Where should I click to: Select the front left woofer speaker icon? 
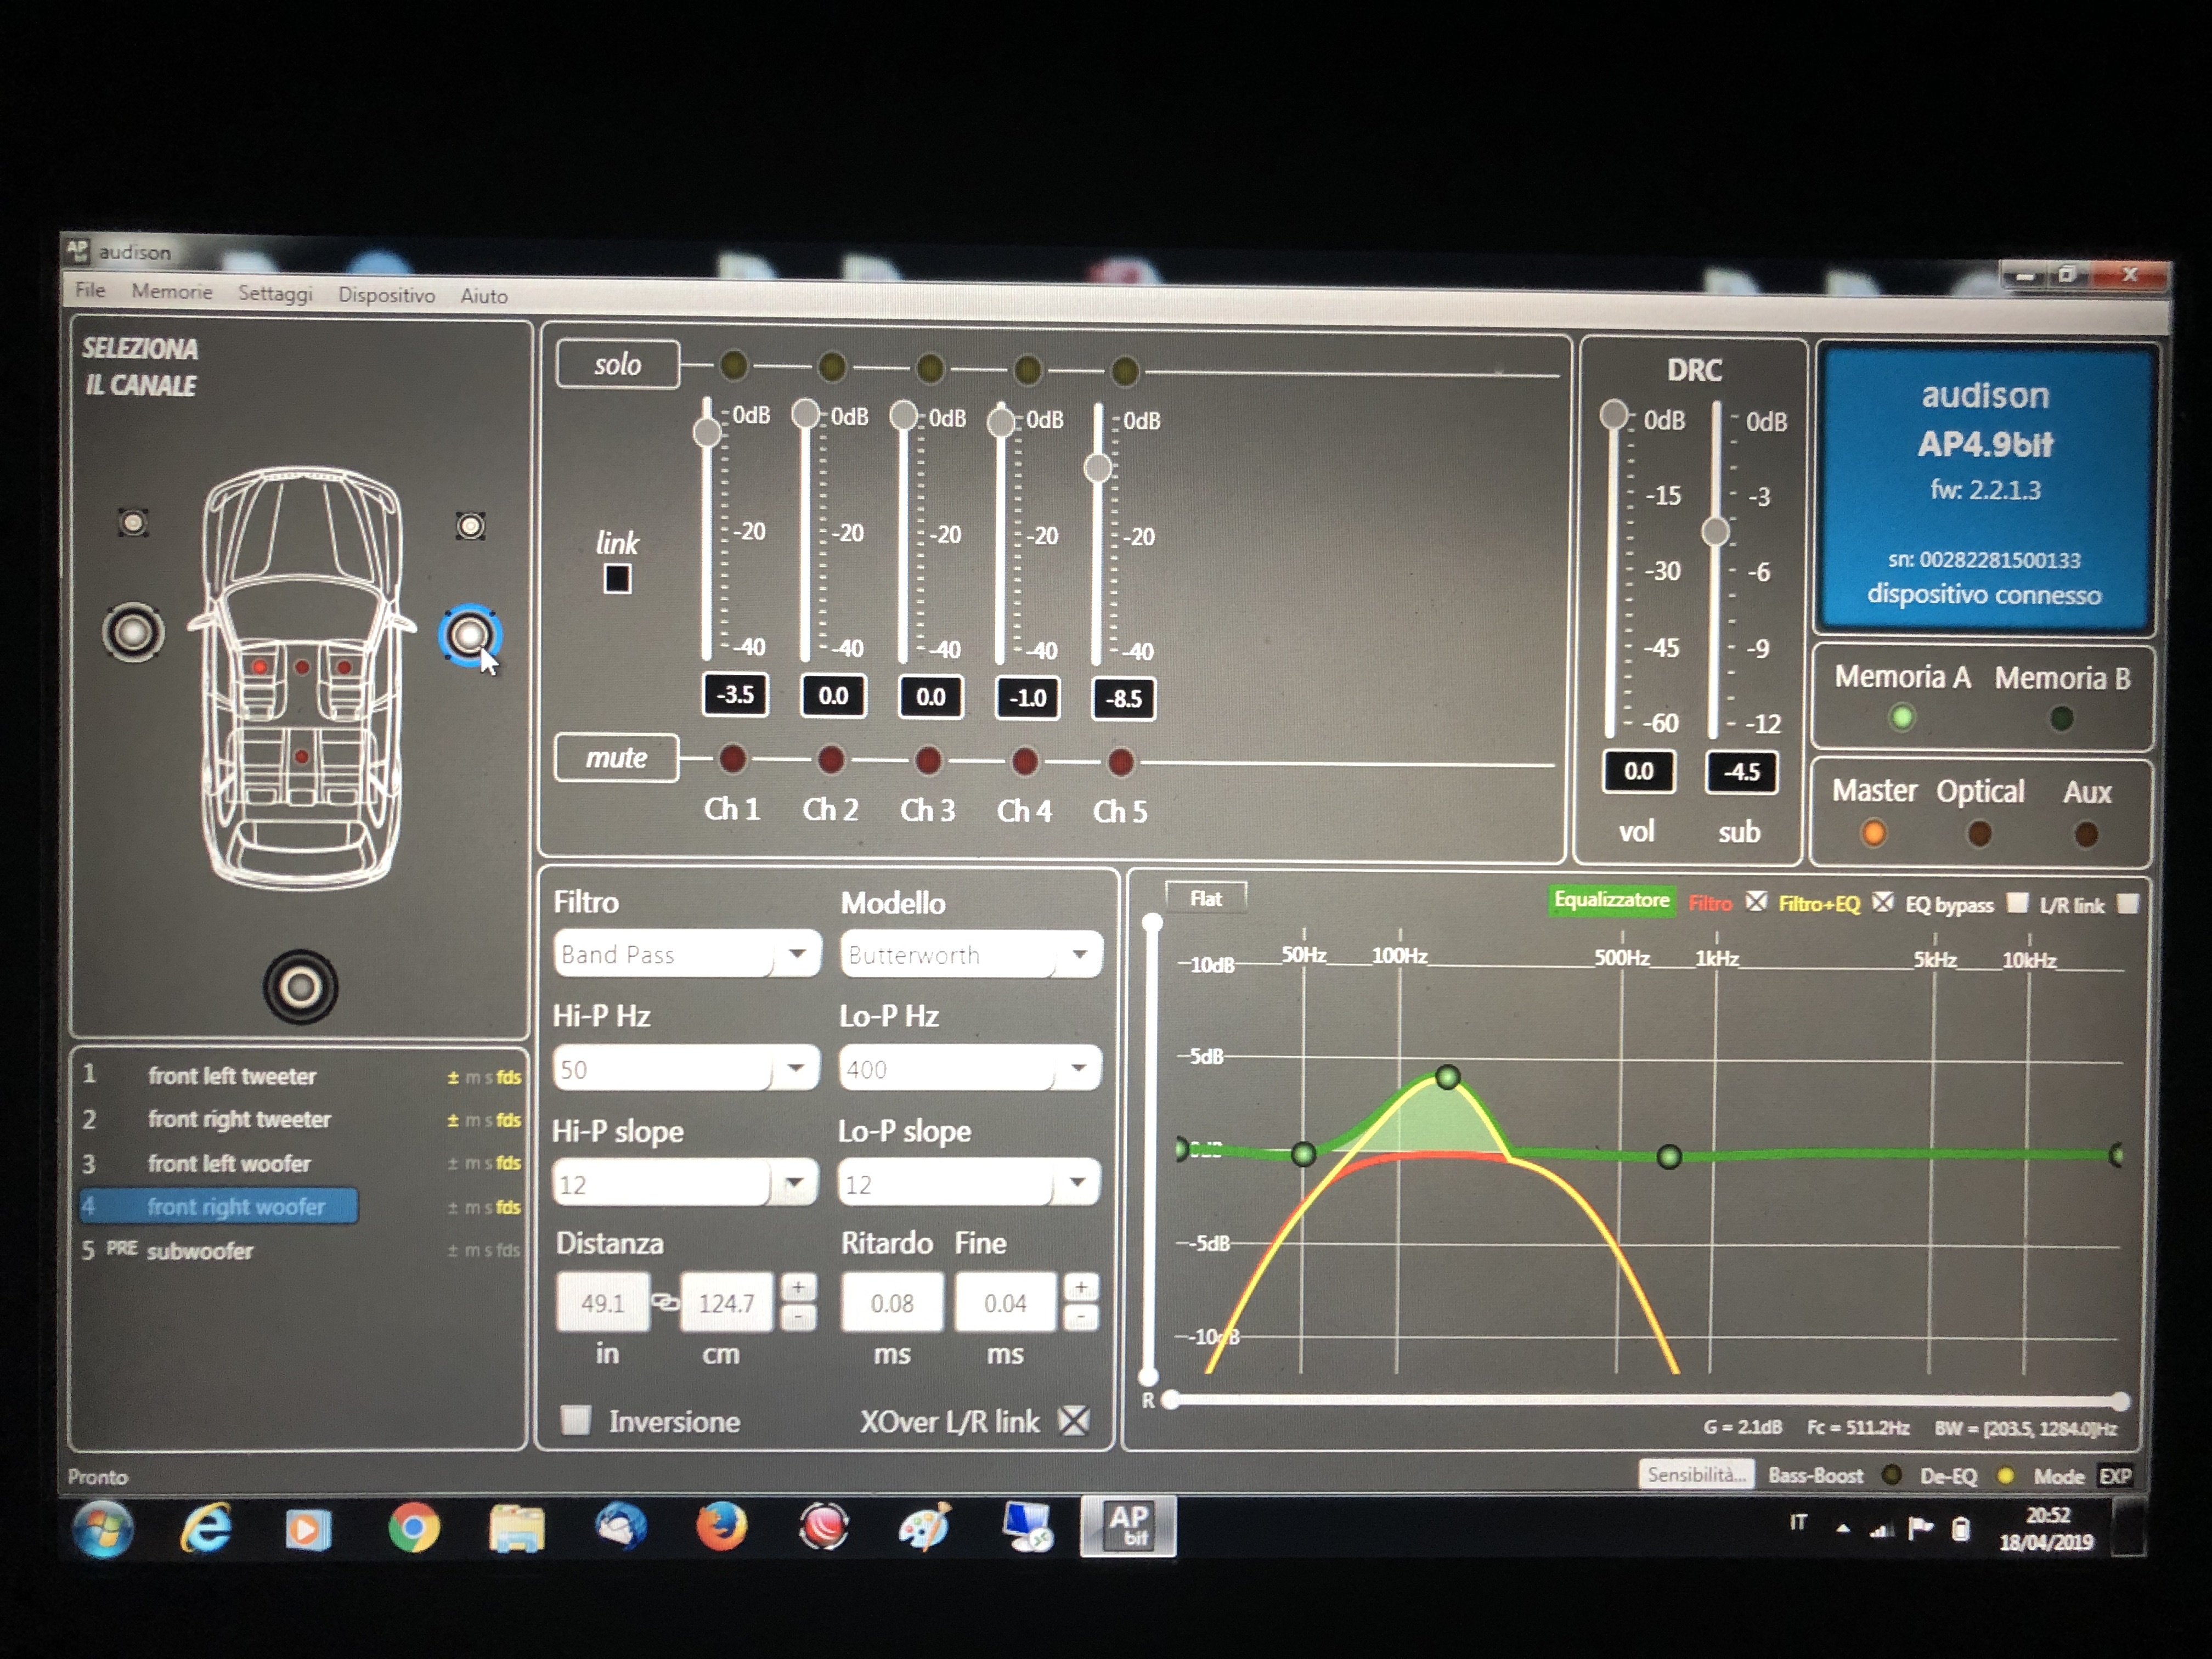pyautogui.click(x=133, y=631)
